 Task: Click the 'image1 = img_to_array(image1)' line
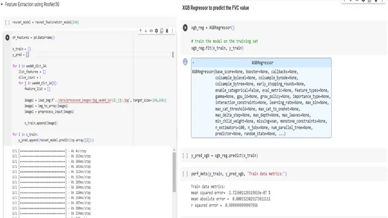[47, 106]
